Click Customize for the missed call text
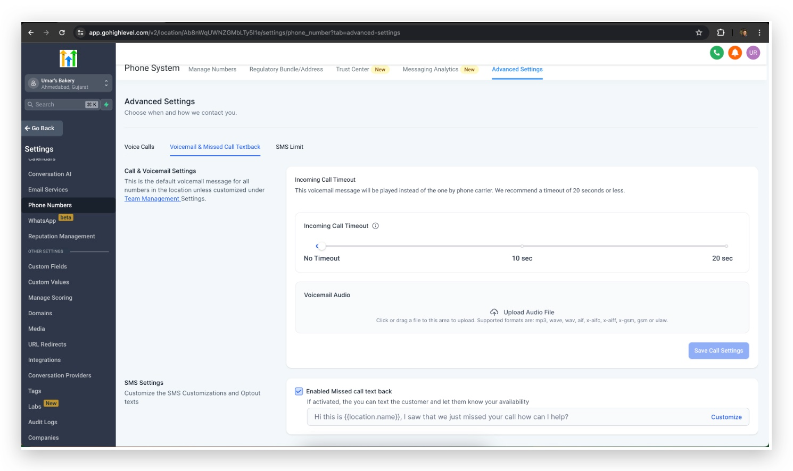This screenshot has height=471, width=793. [x=726, y=417]
